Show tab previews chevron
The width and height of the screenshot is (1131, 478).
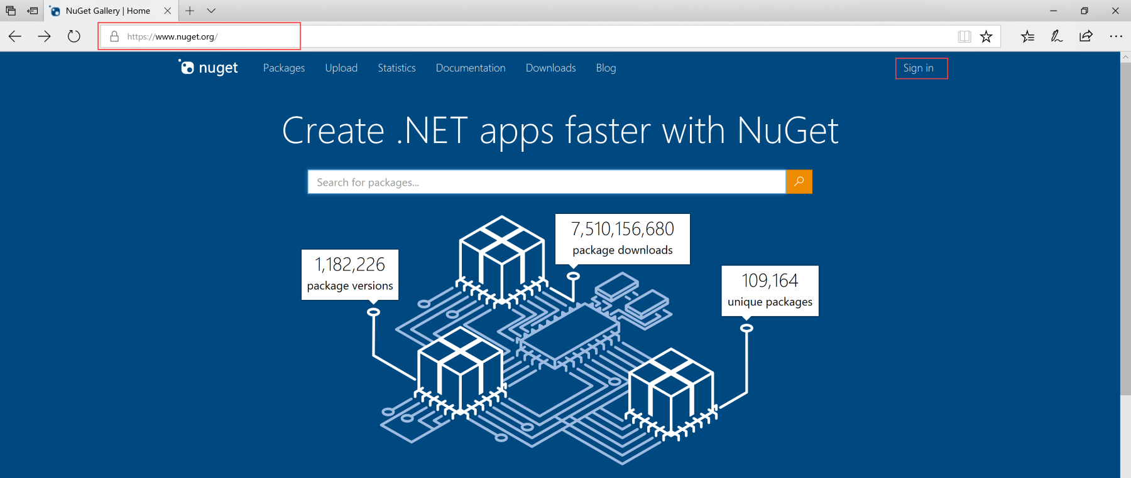pyautogui.click(x=211, y=11)
